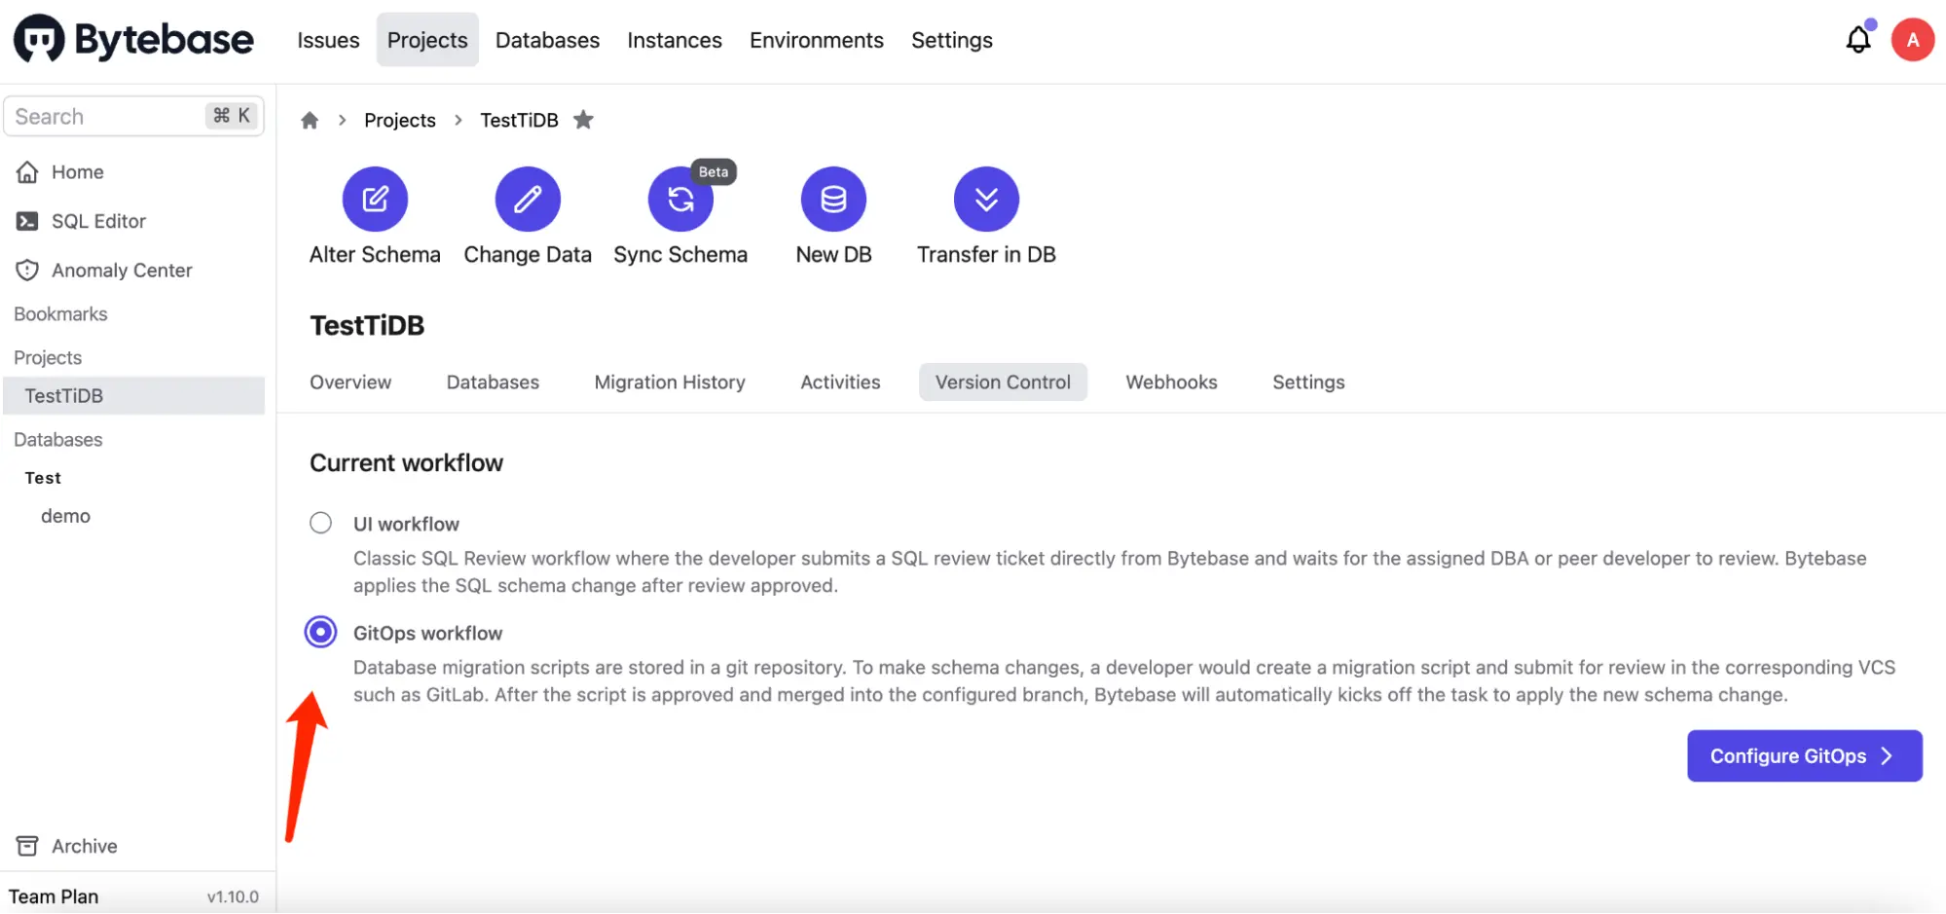Select the UI workflow radio button
This screenshot has width=1946, height=914.
tap(320, 523)
